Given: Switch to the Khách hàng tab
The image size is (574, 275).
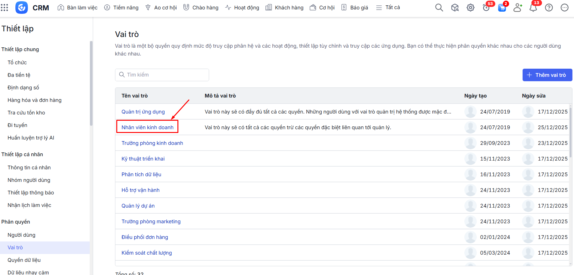Looking at the screenshot, I should (x=285, y=8).
